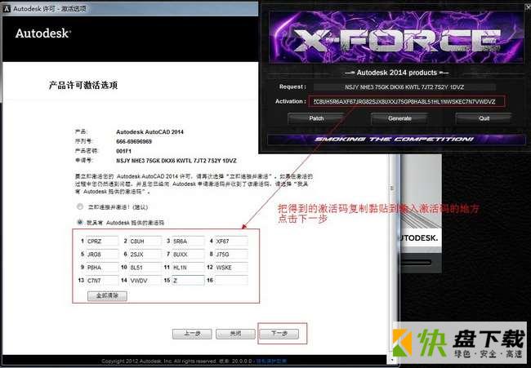This screenshot has height=368, width=531.
Task: Click activation code field 9 containing P8HA
Action: pyautogui.click(x=102, y=267)
